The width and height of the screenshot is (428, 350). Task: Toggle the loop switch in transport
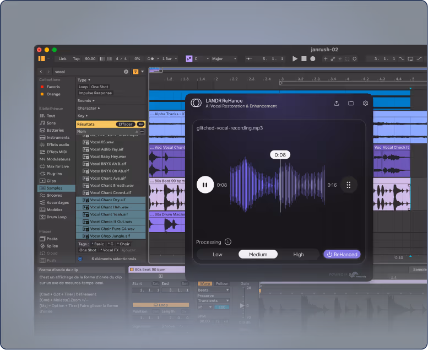[x=410, y=59]
